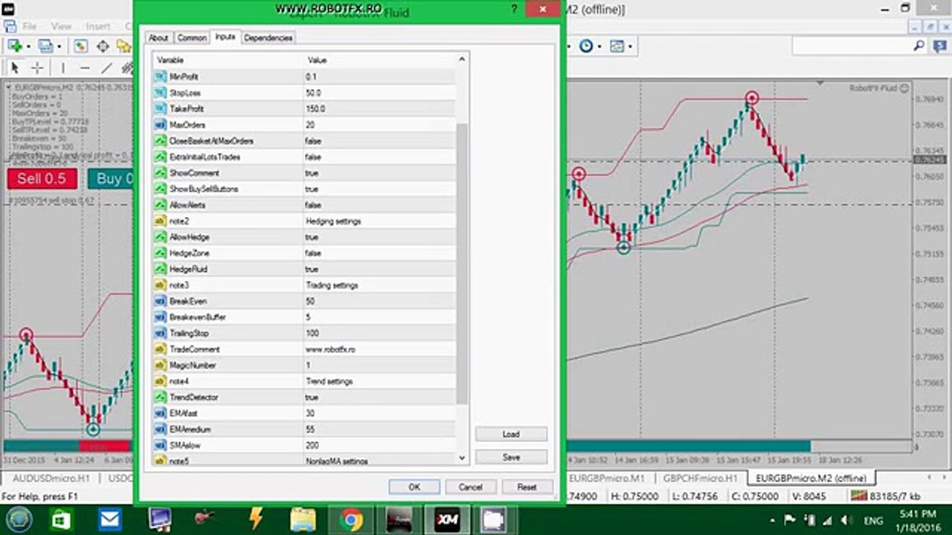Click the Buy chart button
The image size is (952, 535).
(110, 179)
